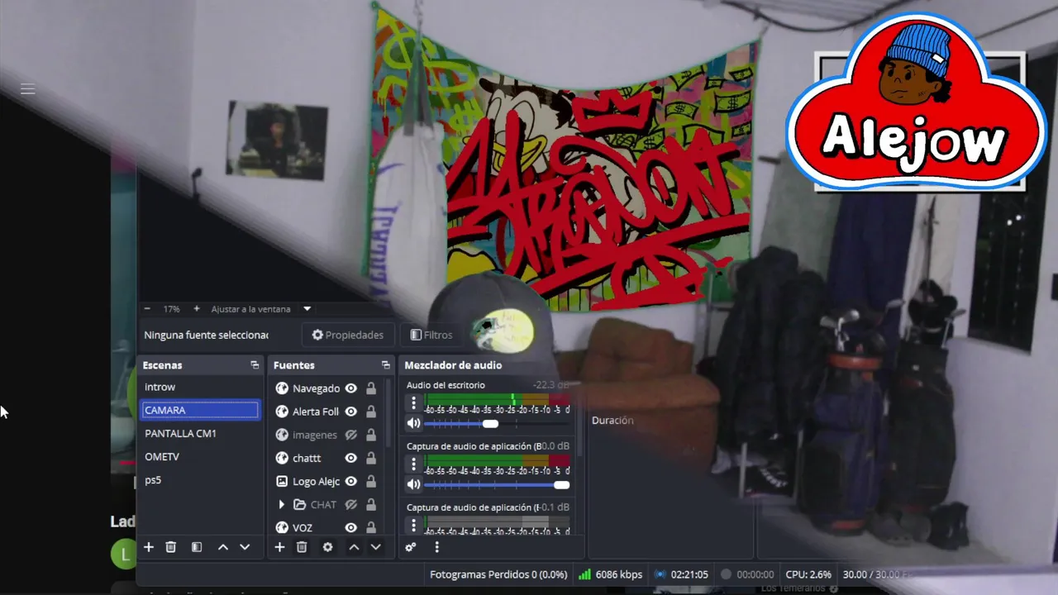The image size is (1058, 595).
Task: Hide the Navegado source
Action: 350,388
